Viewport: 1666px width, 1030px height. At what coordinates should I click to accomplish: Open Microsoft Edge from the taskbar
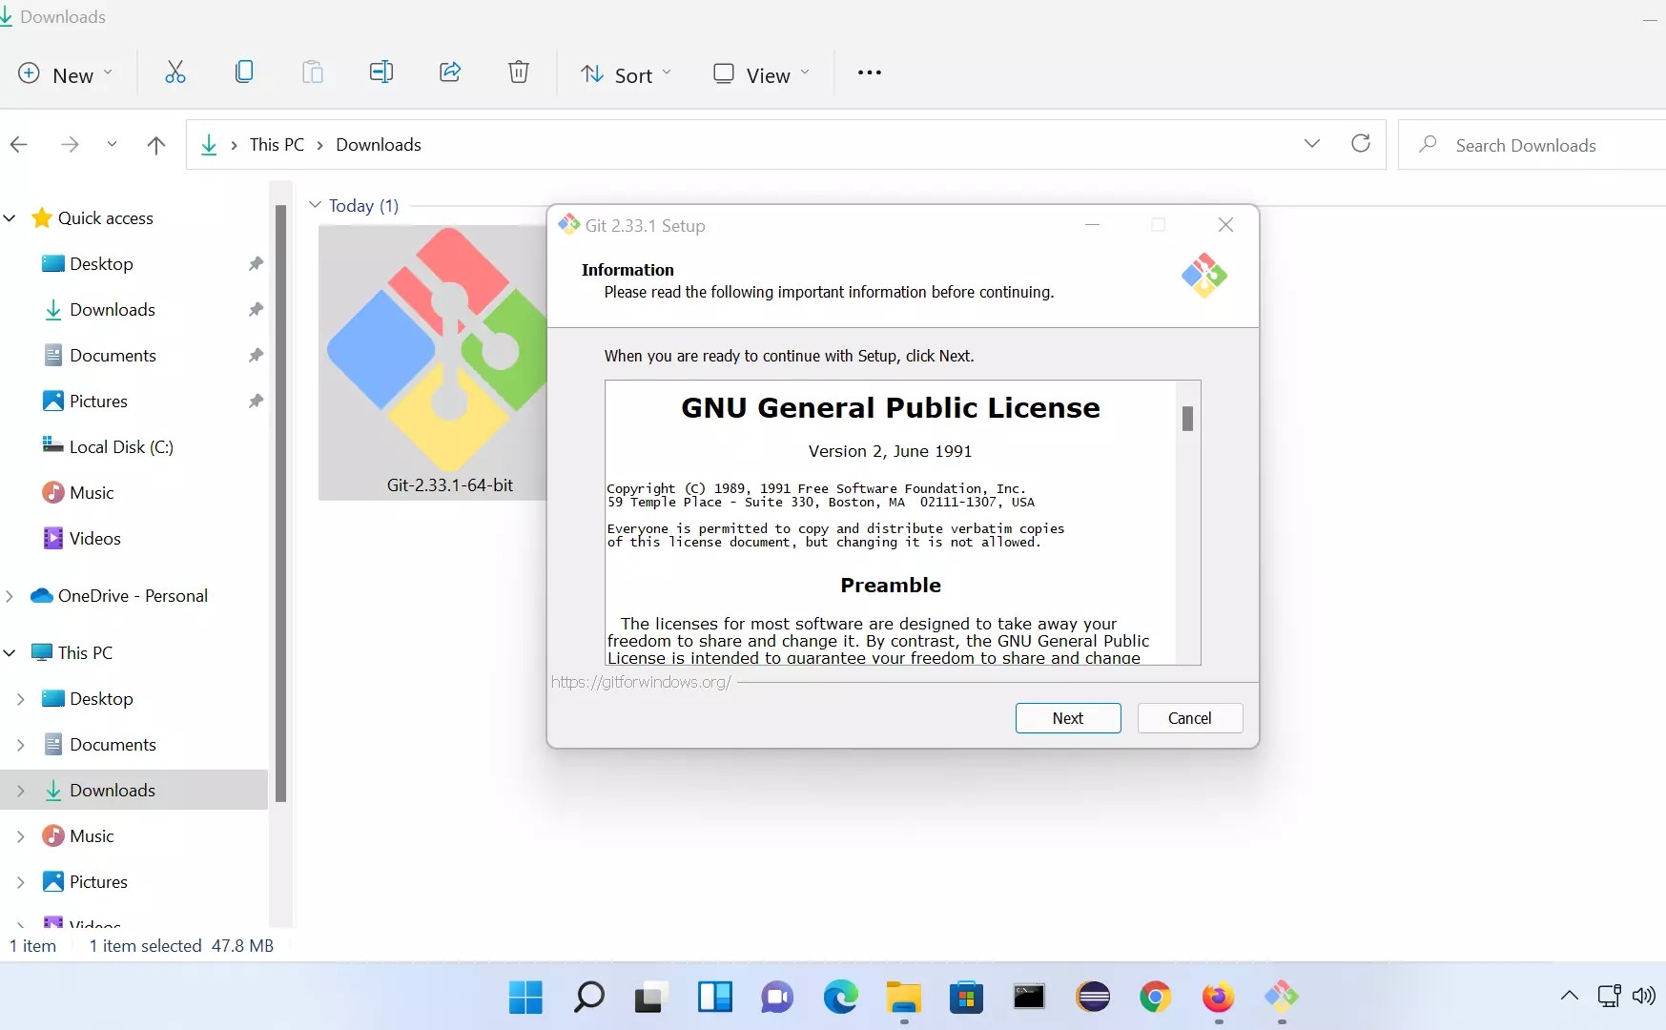point(839,998)
